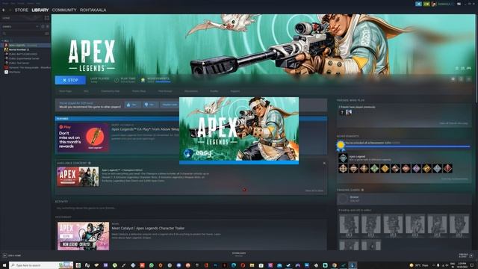Image resolution: width=478 pixels, height=269 pixels.
Task: Click View all friends who play
Action: click(x=453, y=123)
